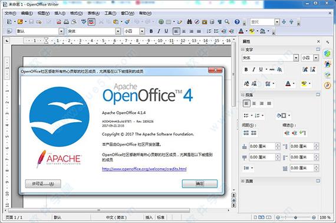Open sidebar Gallery deck icon
The width and height of the screenshot is (336, 223).
point(327,74)
